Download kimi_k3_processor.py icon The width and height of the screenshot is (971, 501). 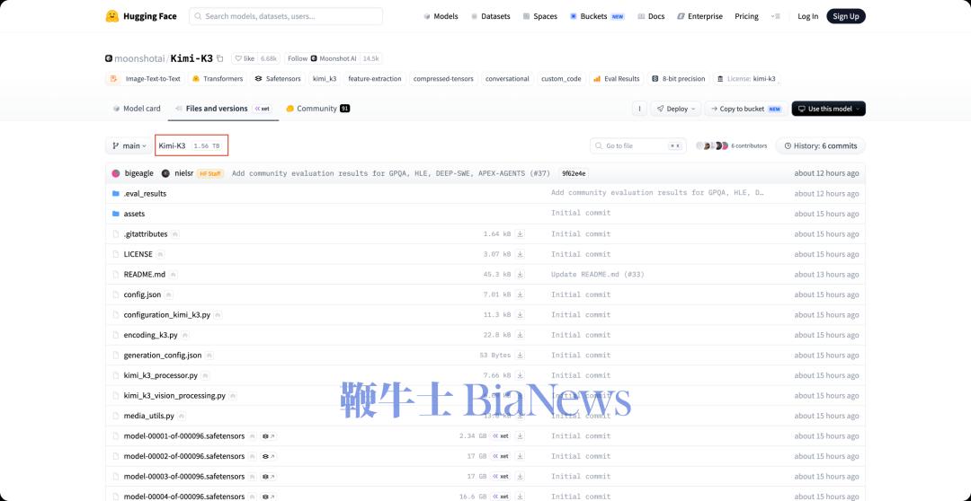point(521,374)
